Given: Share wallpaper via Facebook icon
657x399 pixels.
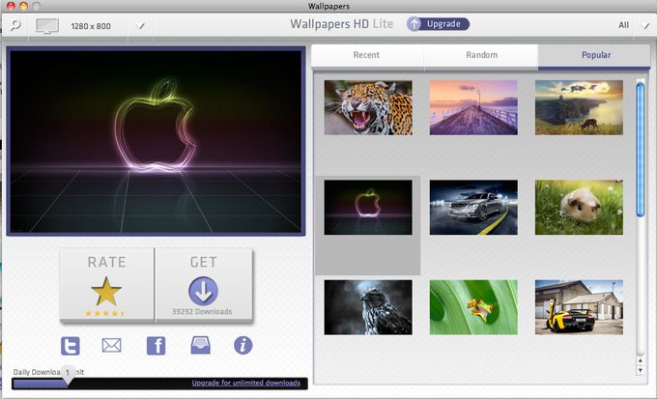Looking at the screenshot, I should click(156, 346).
